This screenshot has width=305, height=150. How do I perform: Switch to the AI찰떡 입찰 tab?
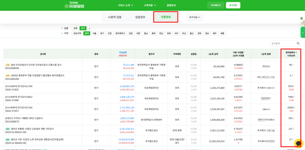point(115,17)
